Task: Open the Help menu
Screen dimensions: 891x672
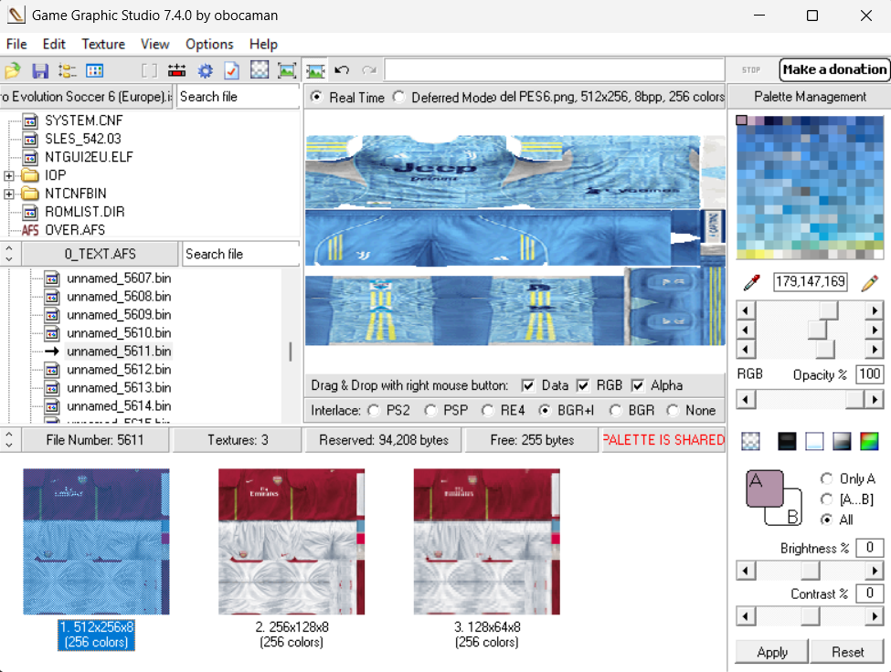Action: [x=263, y=44]
